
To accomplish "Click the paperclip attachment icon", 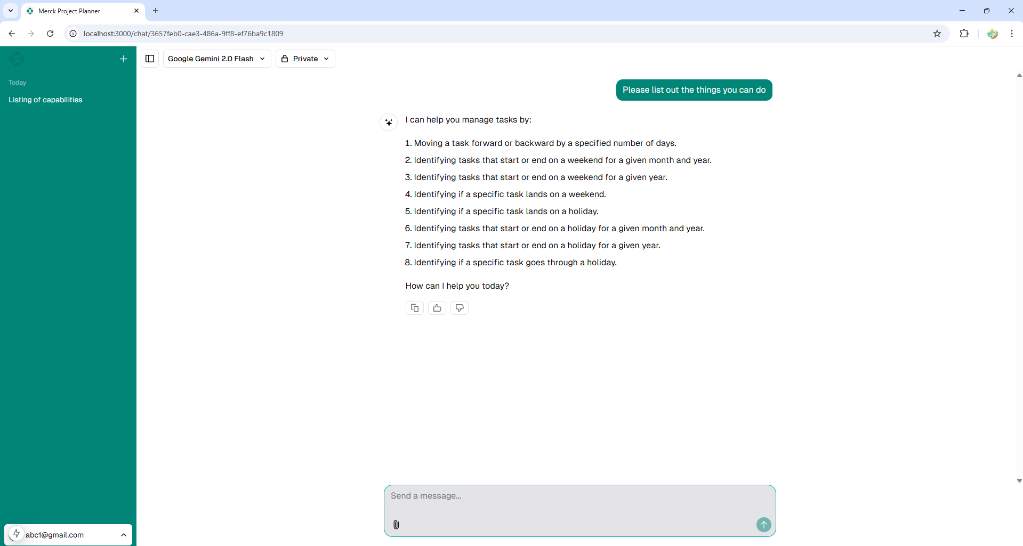I will 396,525.
